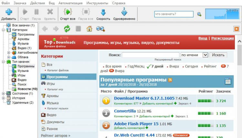Click the magnifier search icon beside search box

pyautogui.click(x=199, y=14)
